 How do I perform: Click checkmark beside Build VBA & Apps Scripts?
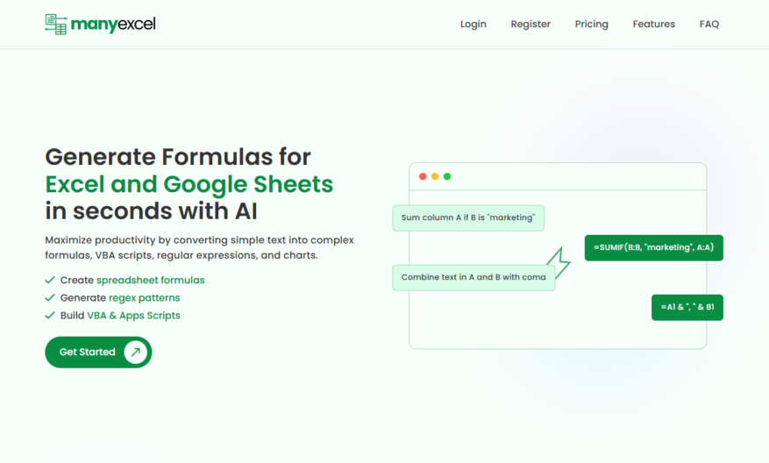pyautogui.click(x=49, y=316)
